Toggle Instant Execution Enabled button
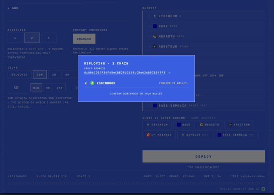Screen dimensions: 274x195 tap(84, 39)
